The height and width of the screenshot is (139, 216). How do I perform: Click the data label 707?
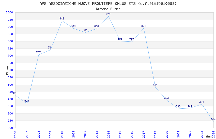click(x=38, y=52)
